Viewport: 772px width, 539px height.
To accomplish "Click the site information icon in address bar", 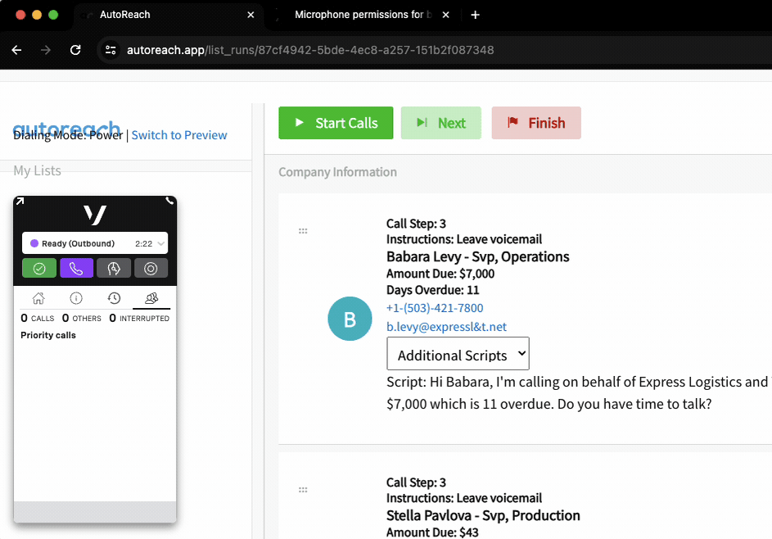I will pos(111,50).
